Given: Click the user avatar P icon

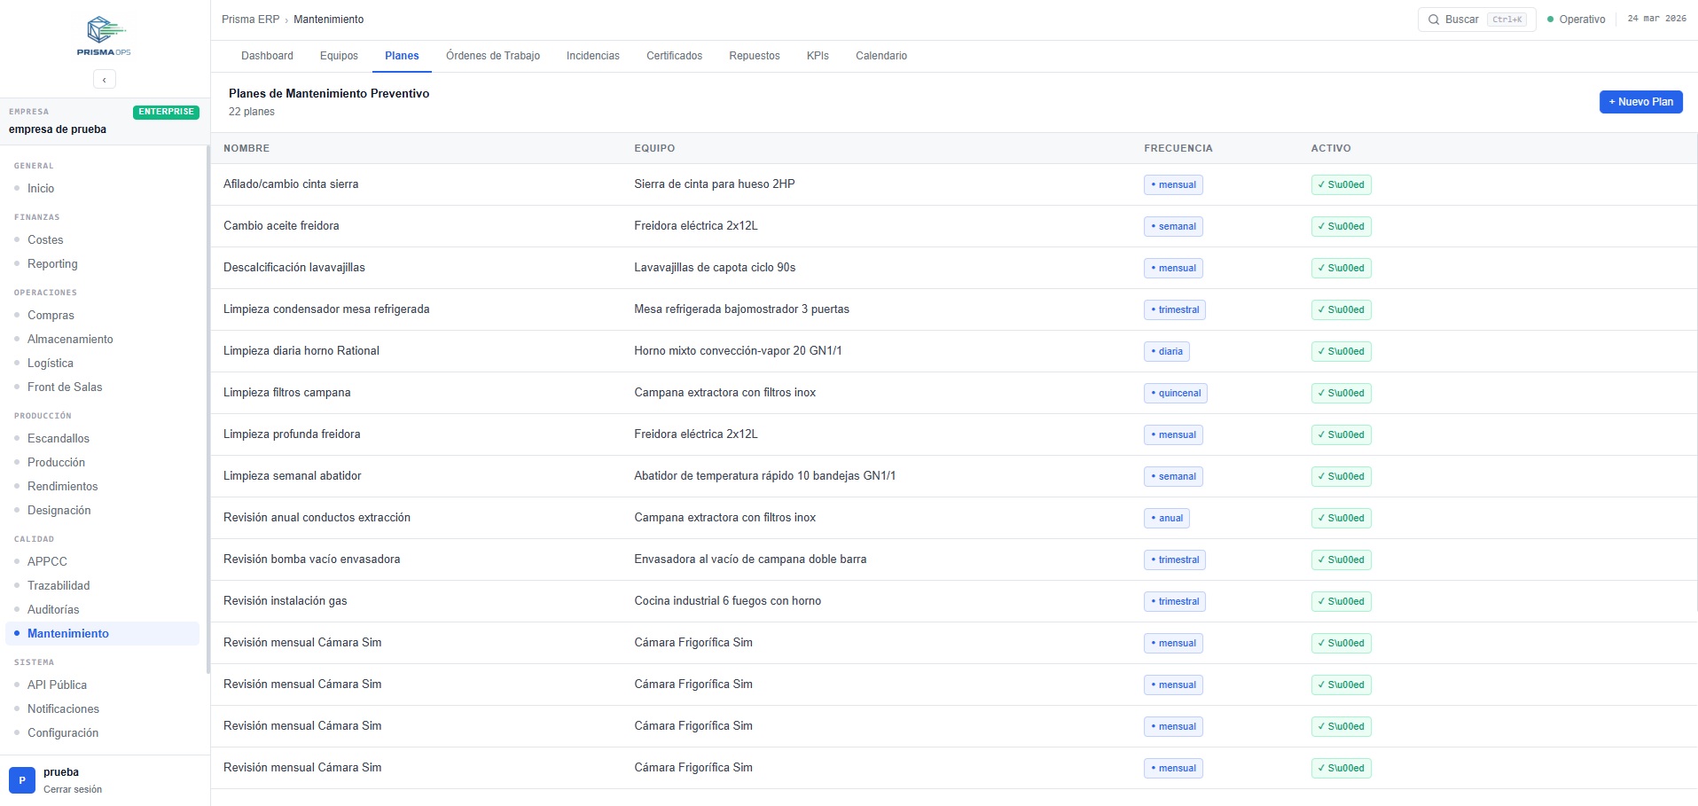Looking at the screenshot, I should [x=22, y=780].
